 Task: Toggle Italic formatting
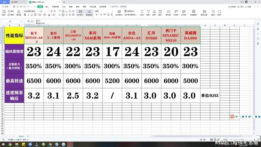click(28, 15)
